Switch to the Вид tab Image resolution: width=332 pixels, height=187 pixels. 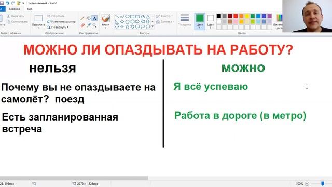[x=30, y=9]
